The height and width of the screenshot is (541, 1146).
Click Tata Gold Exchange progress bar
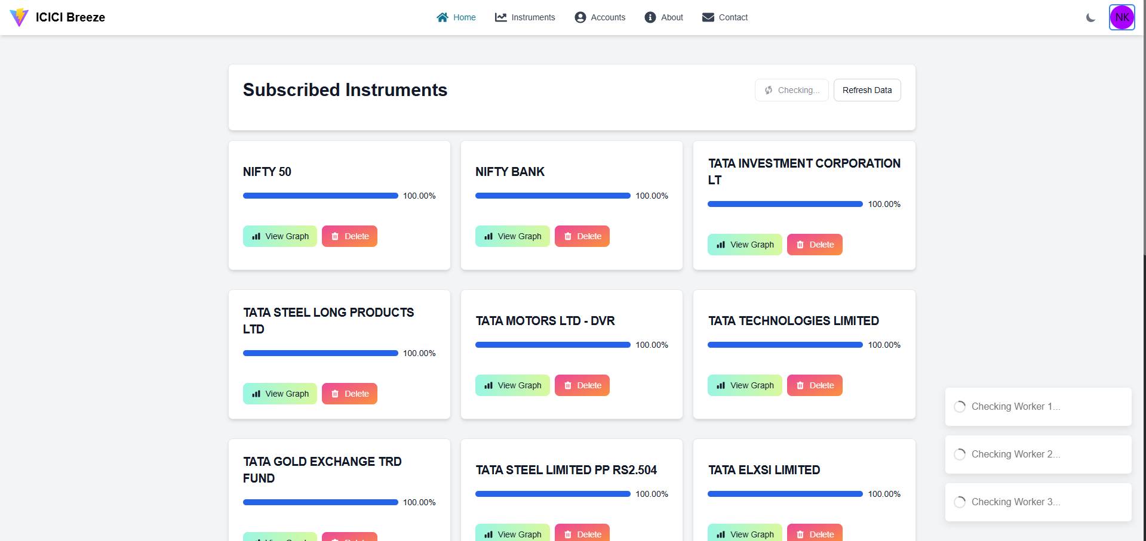(x=321, y=502)
